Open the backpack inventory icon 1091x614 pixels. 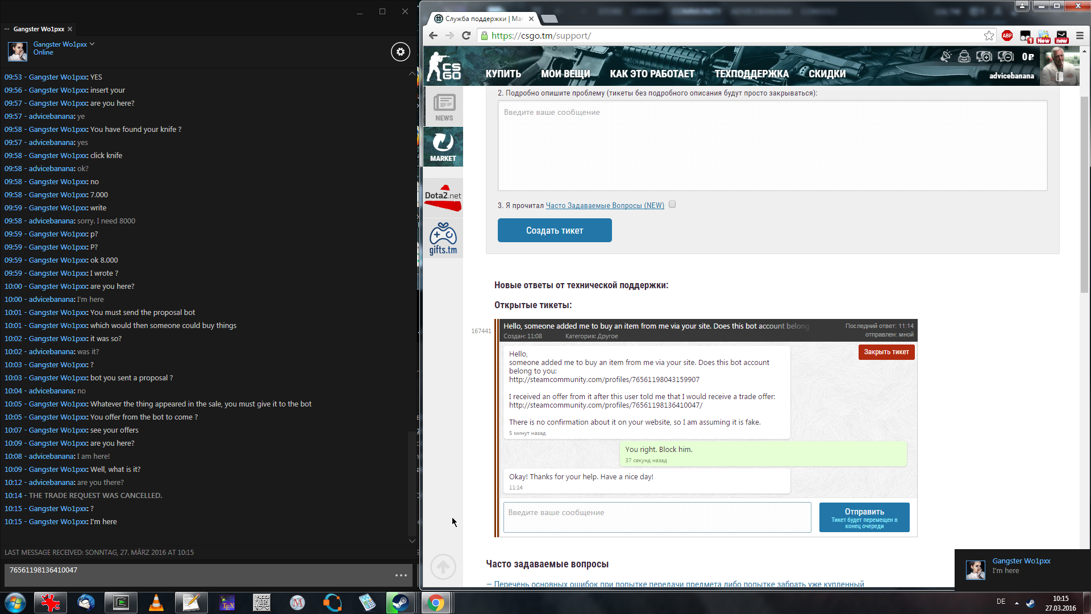[x=964, y=56]
